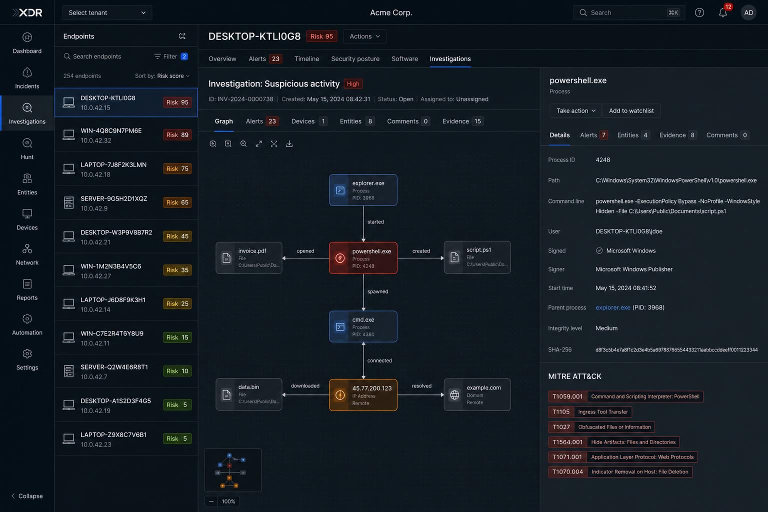Select the powershell.exe process node
768x512 pixels.
[x=363, y=258]
